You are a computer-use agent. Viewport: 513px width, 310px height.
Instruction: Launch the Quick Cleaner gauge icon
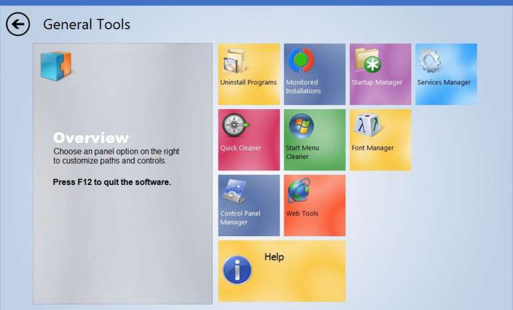tap(235, 125)
